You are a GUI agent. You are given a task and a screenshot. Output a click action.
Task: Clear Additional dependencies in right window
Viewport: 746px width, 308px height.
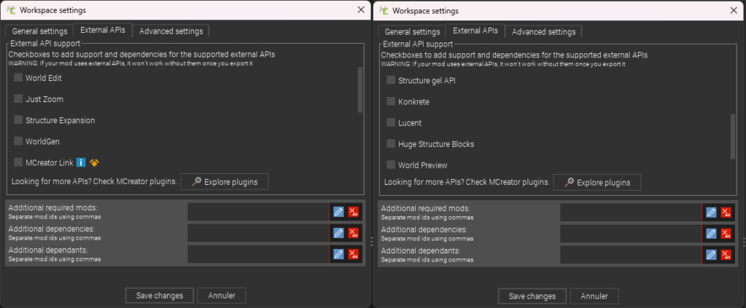tap(726, 234)
